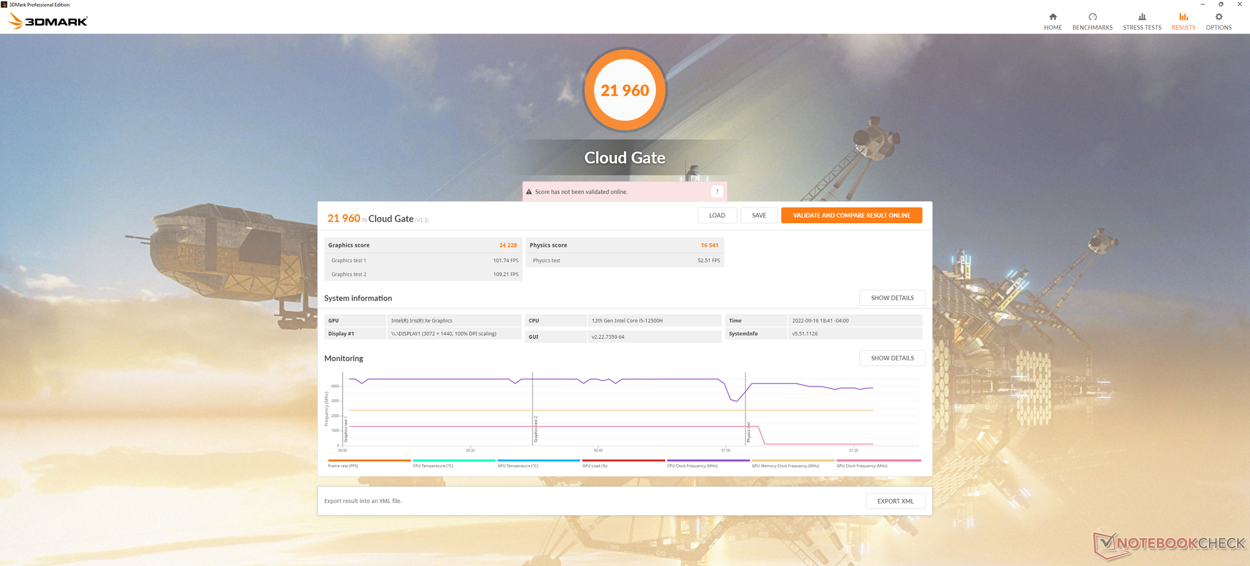
Task: Click the Graphics score value 24 228
Action: tap(508, 245)
